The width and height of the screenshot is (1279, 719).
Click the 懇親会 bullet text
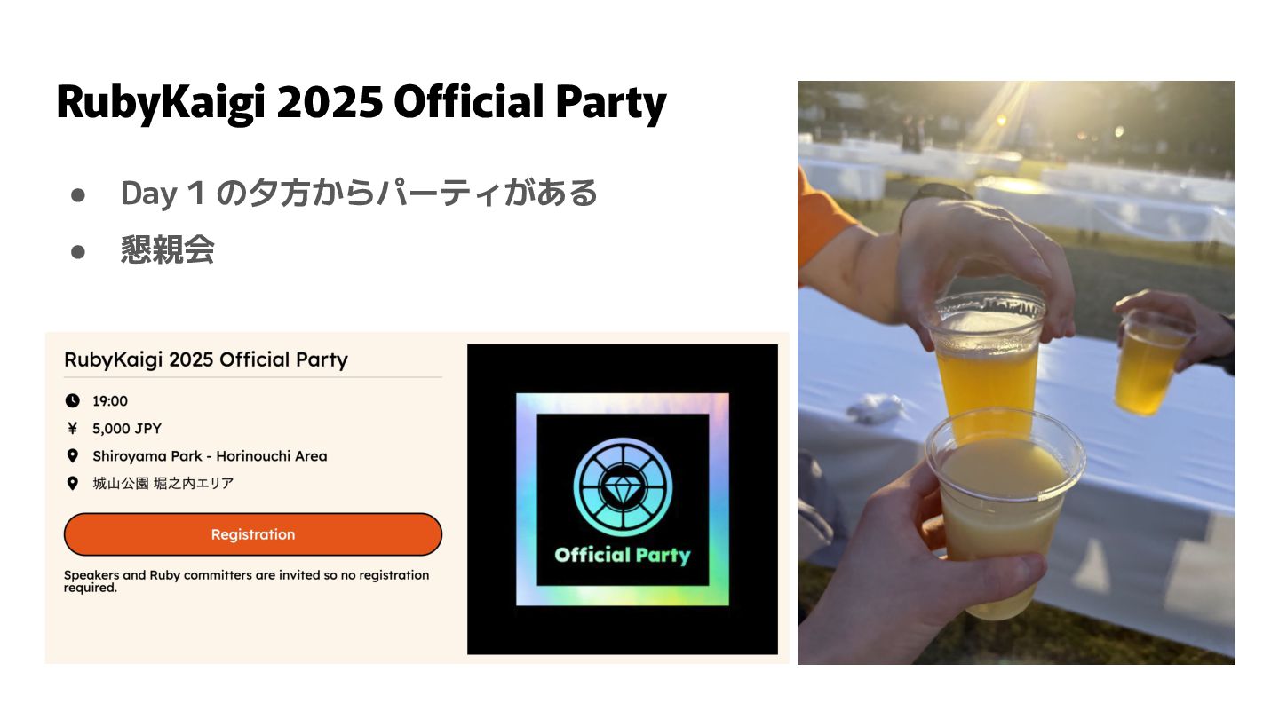pos(168,251)
